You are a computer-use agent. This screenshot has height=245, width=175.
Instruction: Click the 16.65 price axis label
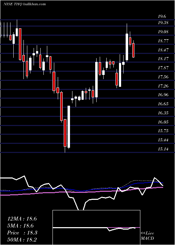click(163, 104)
